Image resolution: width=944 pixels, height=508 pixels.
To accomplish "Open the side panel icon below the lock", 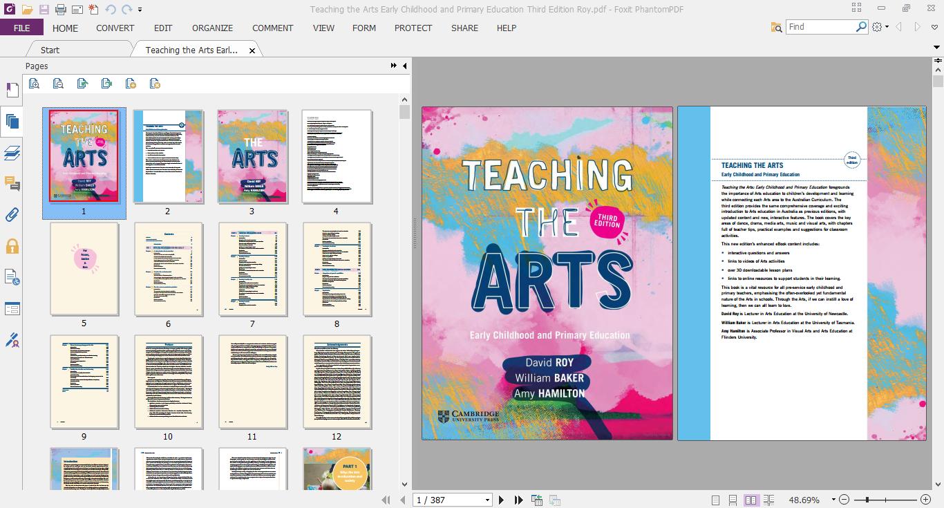I will click(12, 277).
